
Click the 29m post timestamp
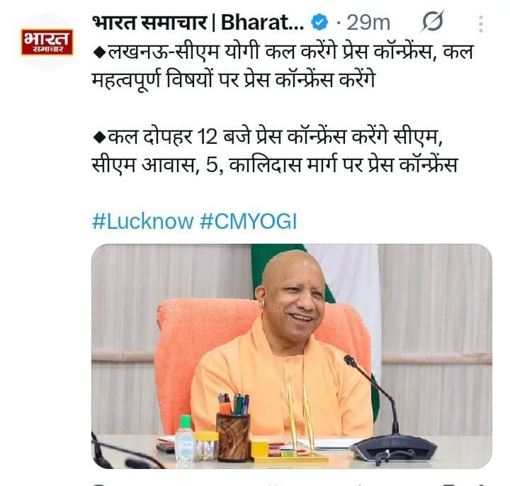[x=368, y=23]
